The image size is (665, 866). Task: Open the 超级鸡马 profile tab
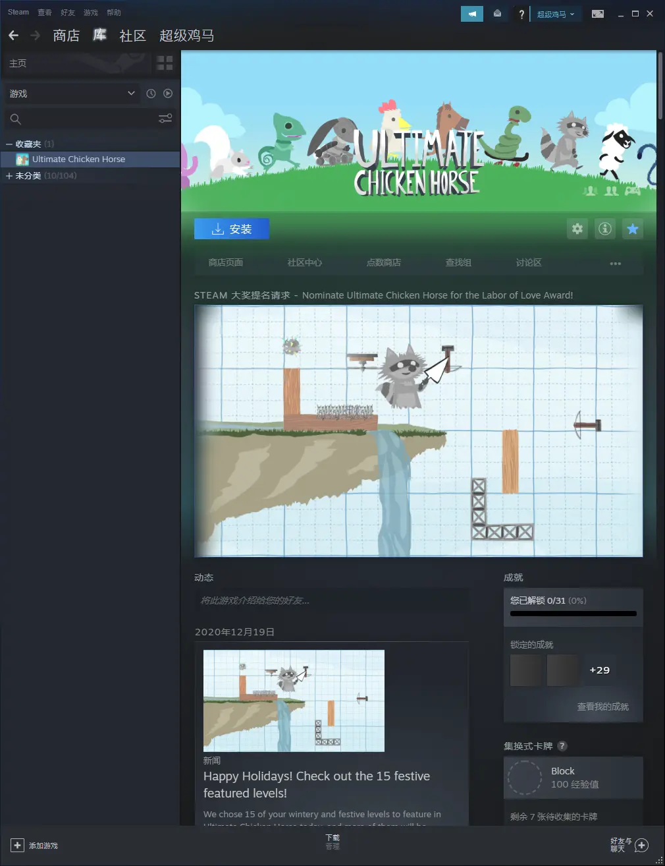pyautogui.click(x=187, y=36)
